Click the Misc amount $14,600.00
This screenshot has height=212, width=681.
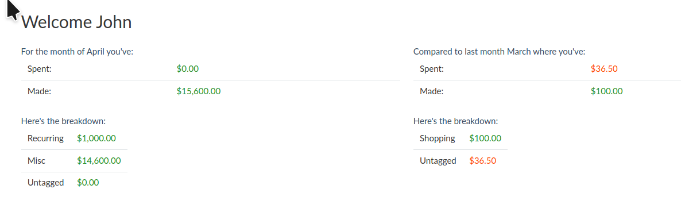[x=99, y=161]
